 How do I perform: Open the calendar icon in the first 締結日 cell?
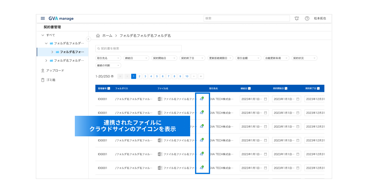pos(266,99)
